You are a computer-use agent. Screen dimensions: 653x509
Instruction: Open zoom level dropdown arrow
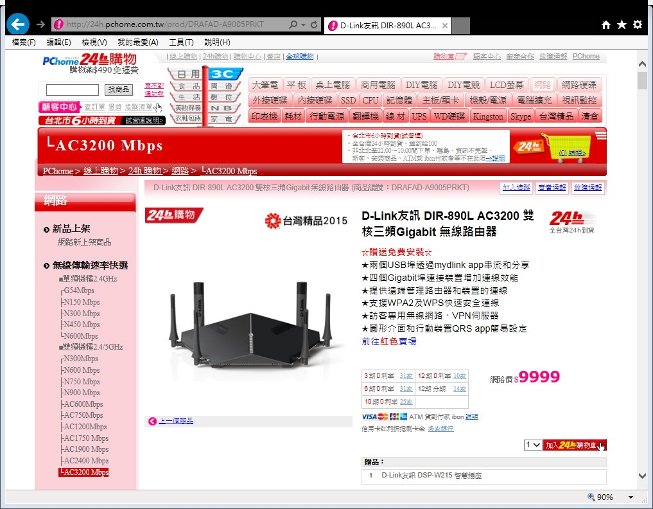[631, 497]
